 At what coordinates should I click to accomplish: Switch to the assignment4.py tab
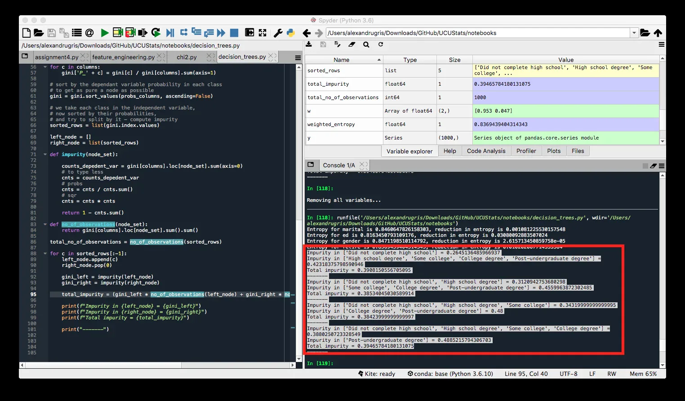tap(57, 57)
